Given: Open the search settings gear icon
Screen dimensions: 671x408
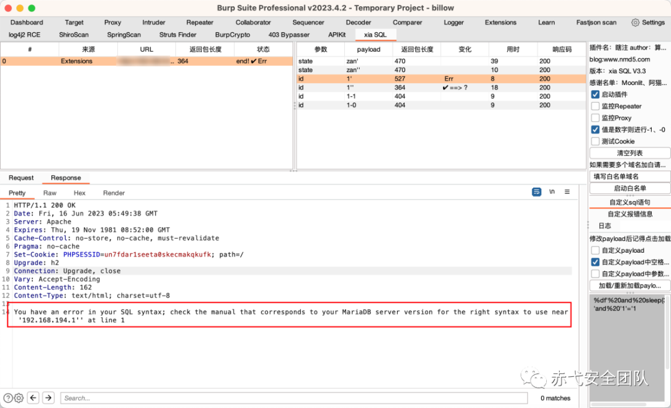Looking at the screenshot, I should [19, 397].
